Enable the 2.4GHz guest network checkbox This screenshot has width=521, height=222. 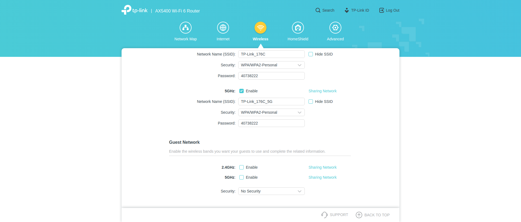tap(242, 167)
